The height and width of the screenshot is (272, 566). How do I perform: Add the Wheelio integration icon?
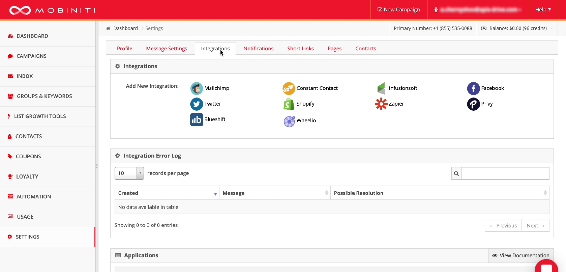click(289, 121)
